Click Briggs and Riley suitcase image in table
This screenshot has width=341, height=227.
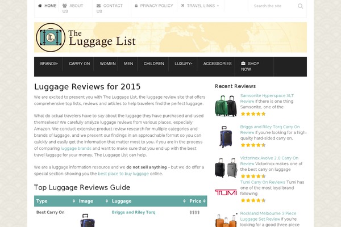point(88,220)
